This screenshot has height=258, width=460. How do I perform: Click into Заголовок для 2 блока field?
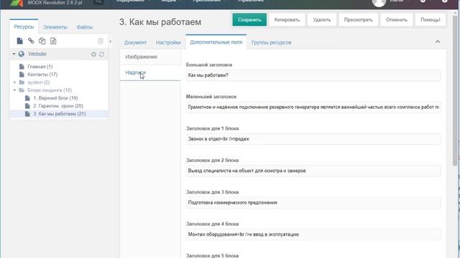click(x=313, y=171)
